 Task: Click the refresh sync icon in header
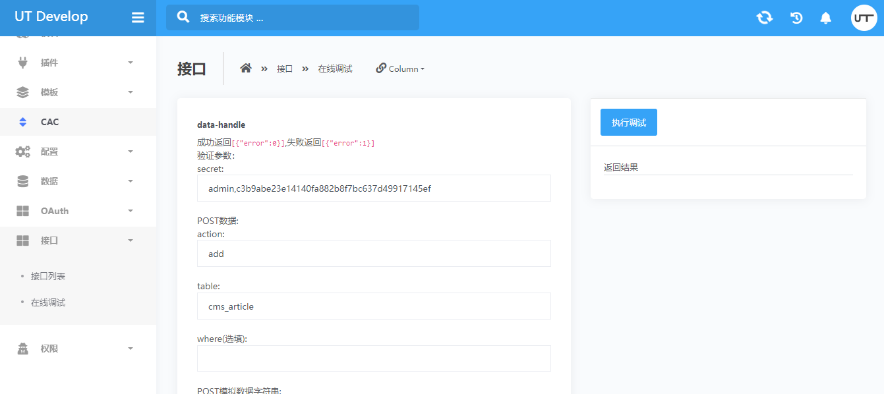point(764,18)
